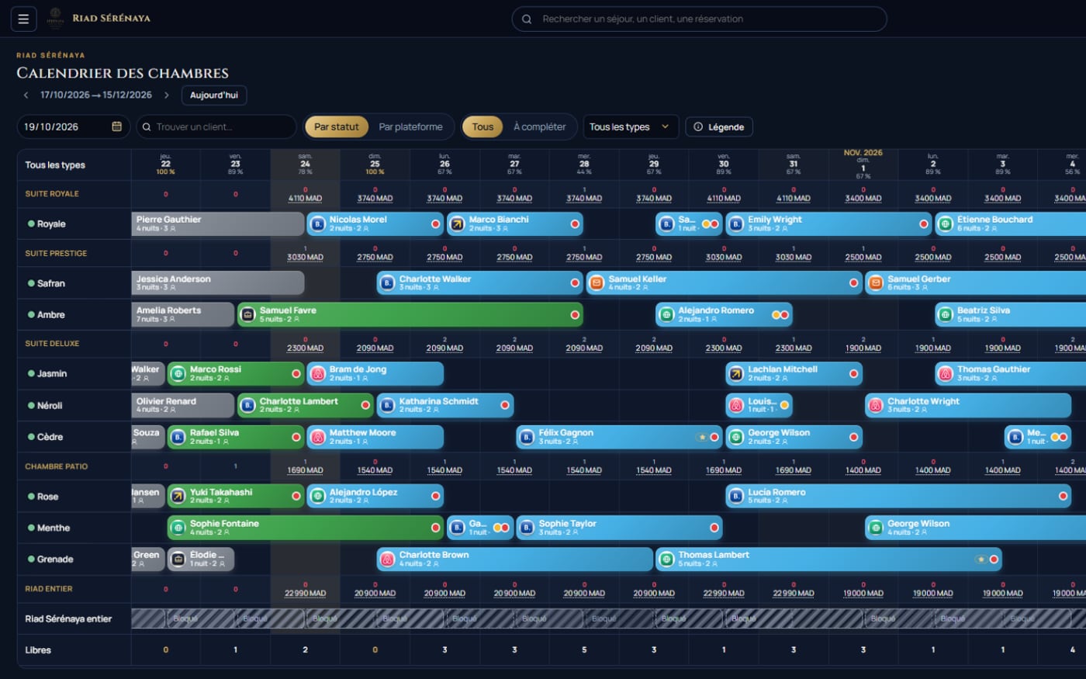Click the Aujourd'hui button
Image resolution: width=1086 pixels, height=679 pixels.
pyautogui.click(x=214, y=95)
